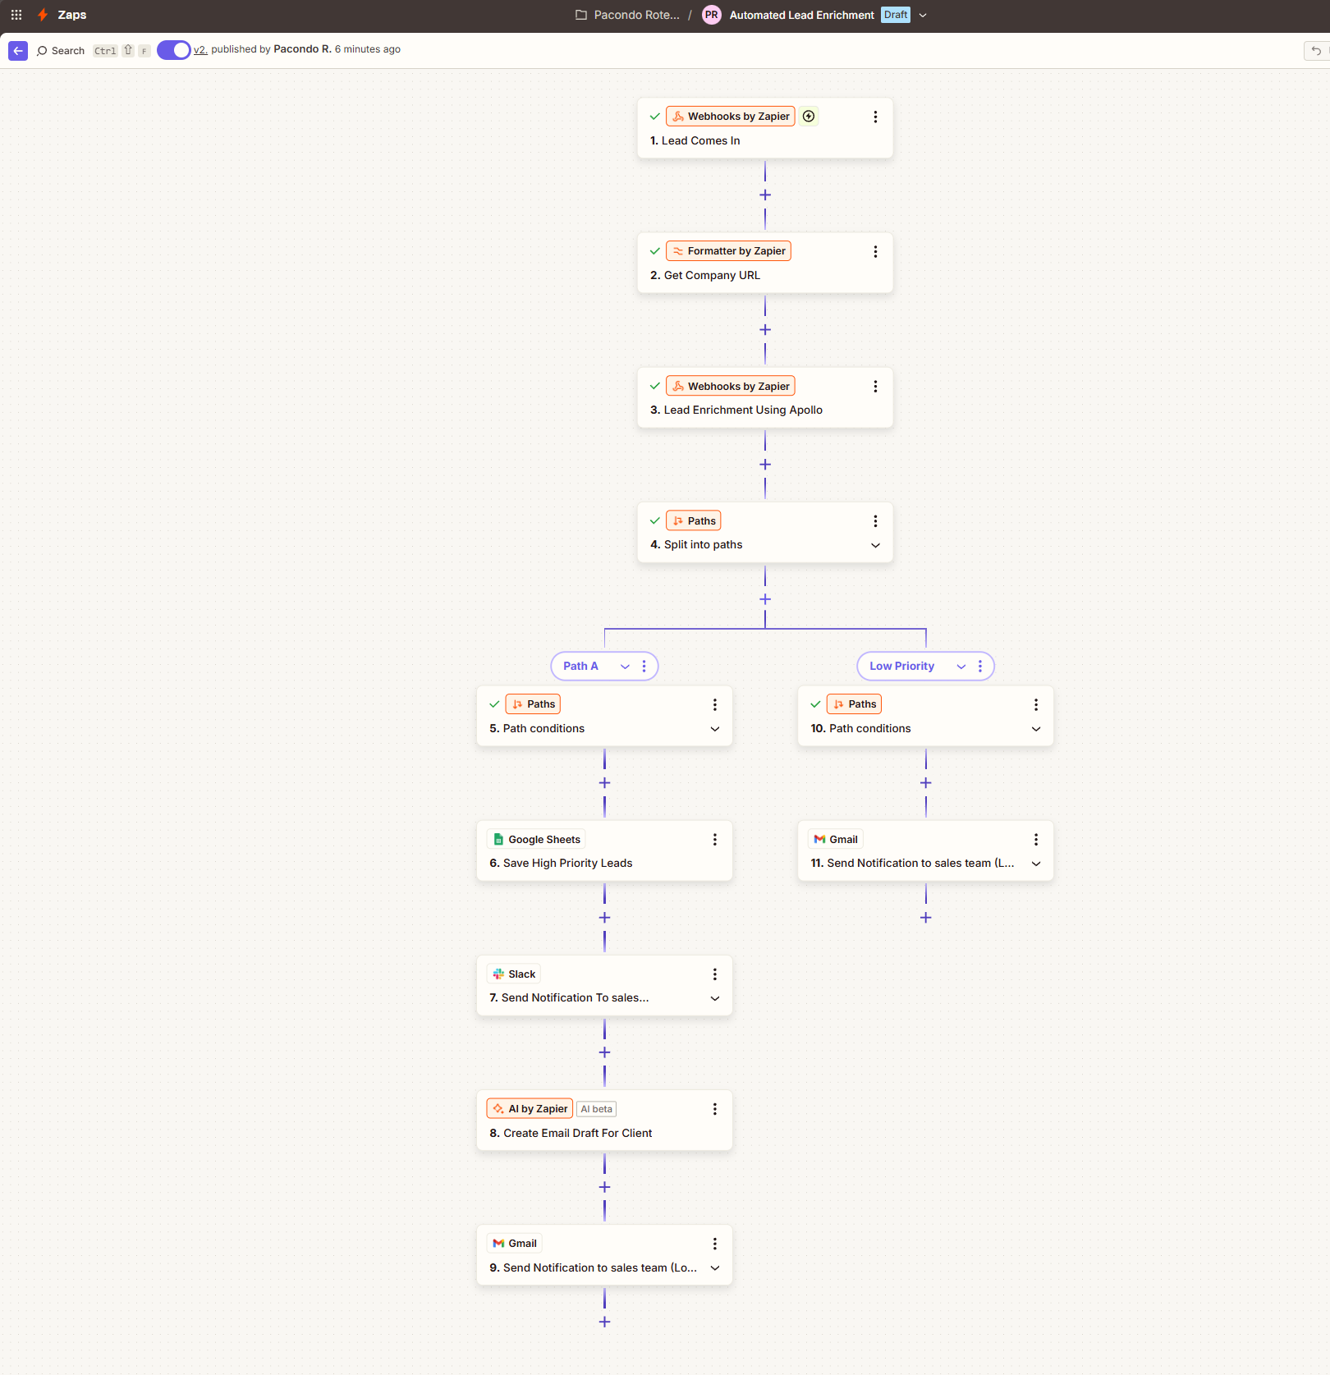Click the AI by Zapier badge

click(530, 1109)
